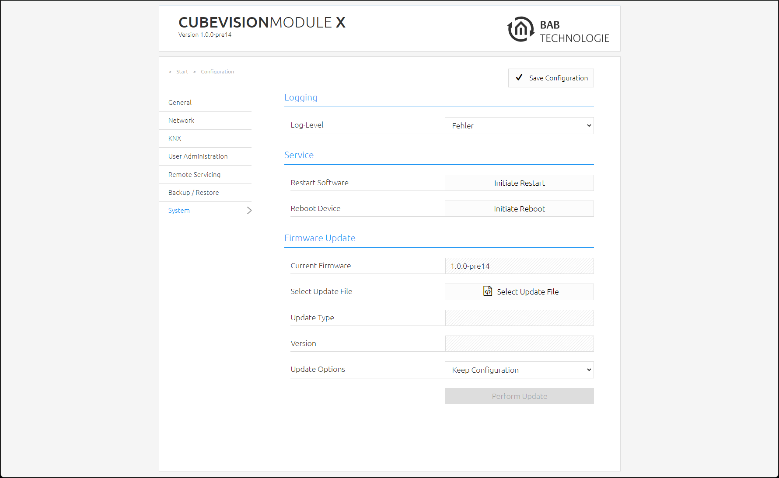Screen dimensions: 779x478
Task: Open the Backup / Restore section
Action: (x=205, y=192)
